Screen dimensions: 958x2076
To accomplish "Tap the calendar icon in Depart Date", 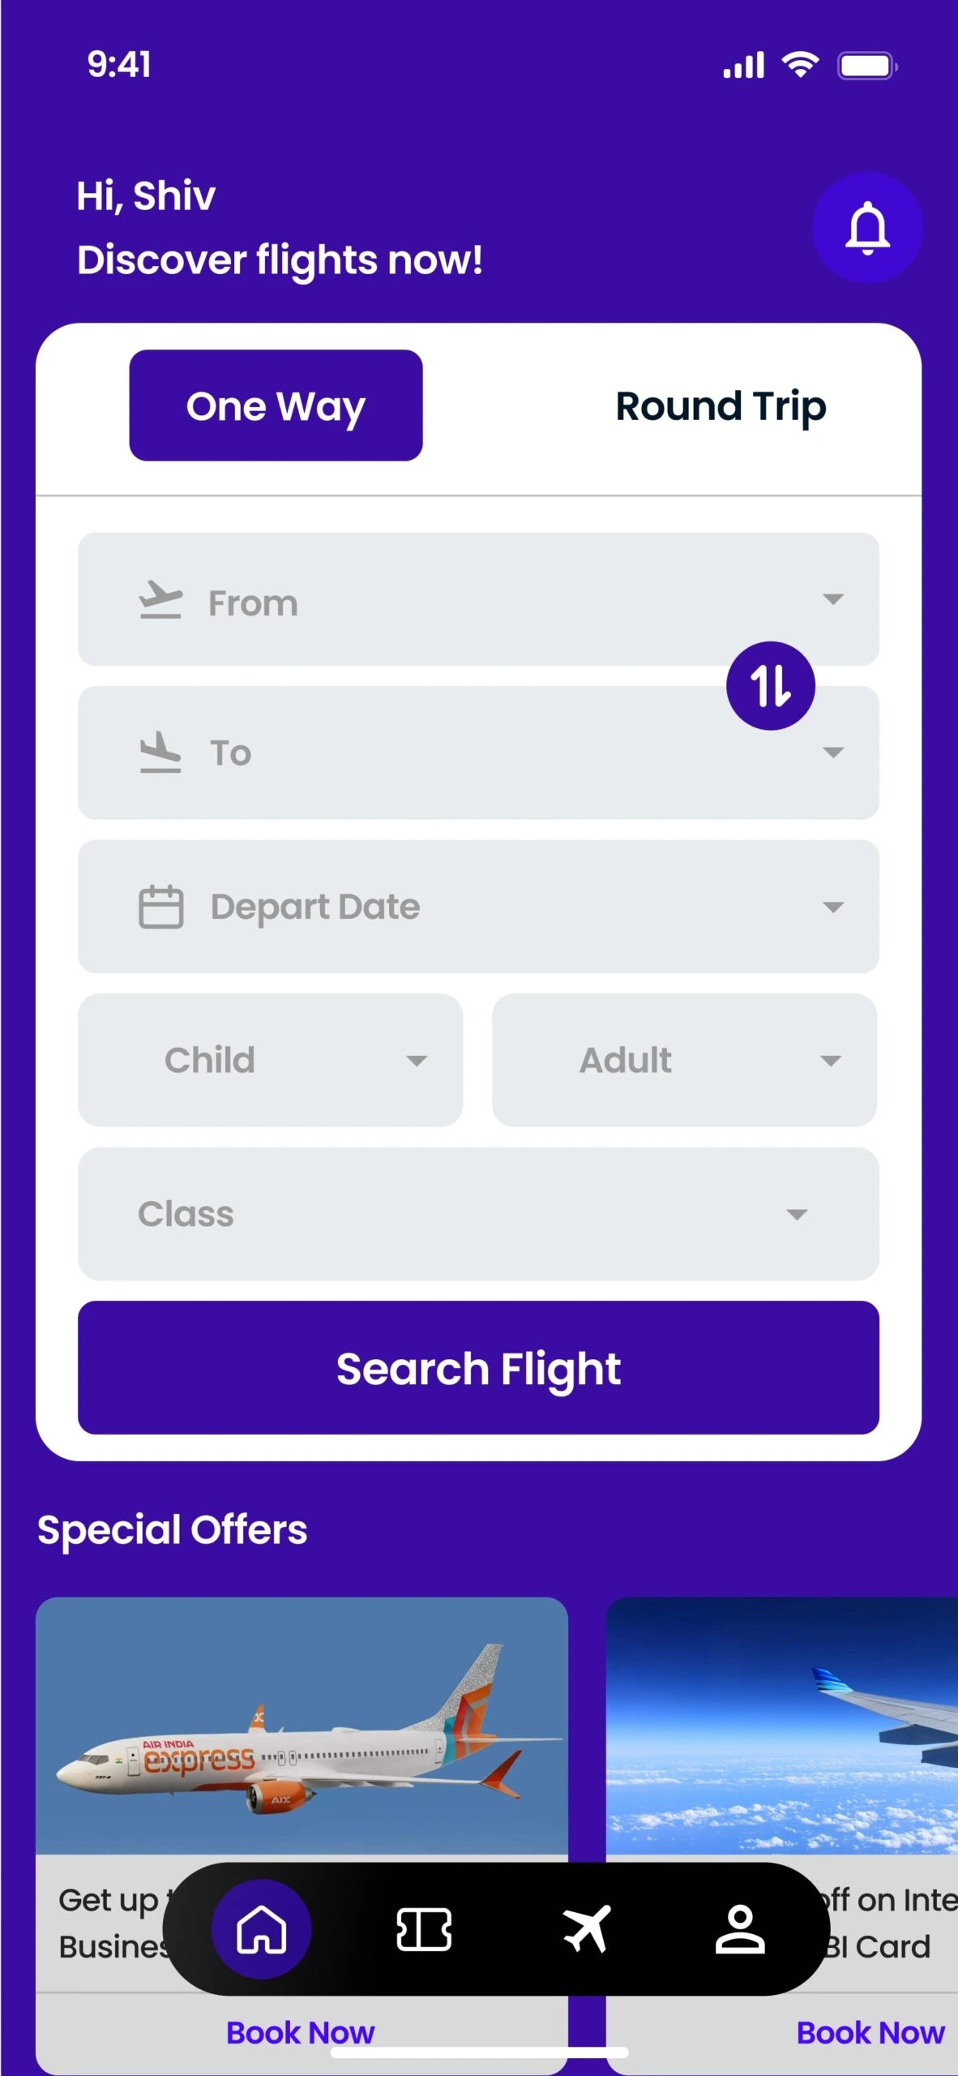I will click(x=160, y=907).
